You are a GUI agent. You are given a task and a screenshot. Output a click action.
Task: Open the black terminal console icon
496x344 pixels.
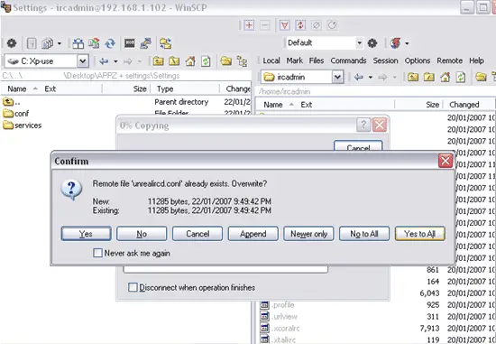point(130,43)
